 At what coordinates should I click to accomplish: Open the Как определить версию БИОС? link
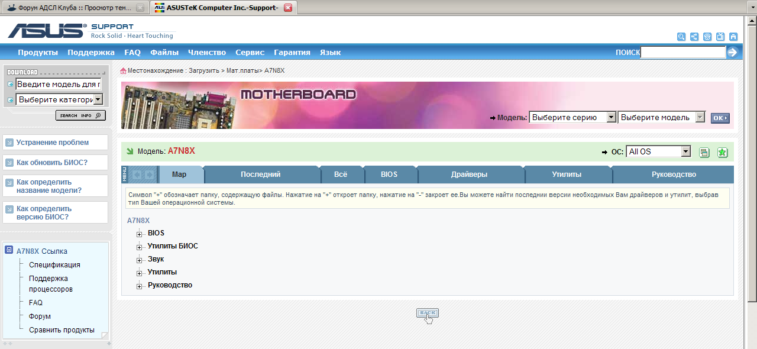pyautogui.click(x=44, y=212)
